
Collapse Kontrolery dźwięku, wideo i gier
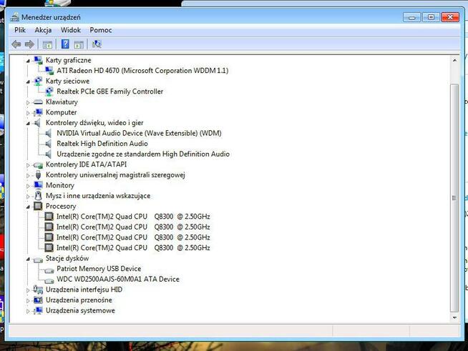[28, 124]
